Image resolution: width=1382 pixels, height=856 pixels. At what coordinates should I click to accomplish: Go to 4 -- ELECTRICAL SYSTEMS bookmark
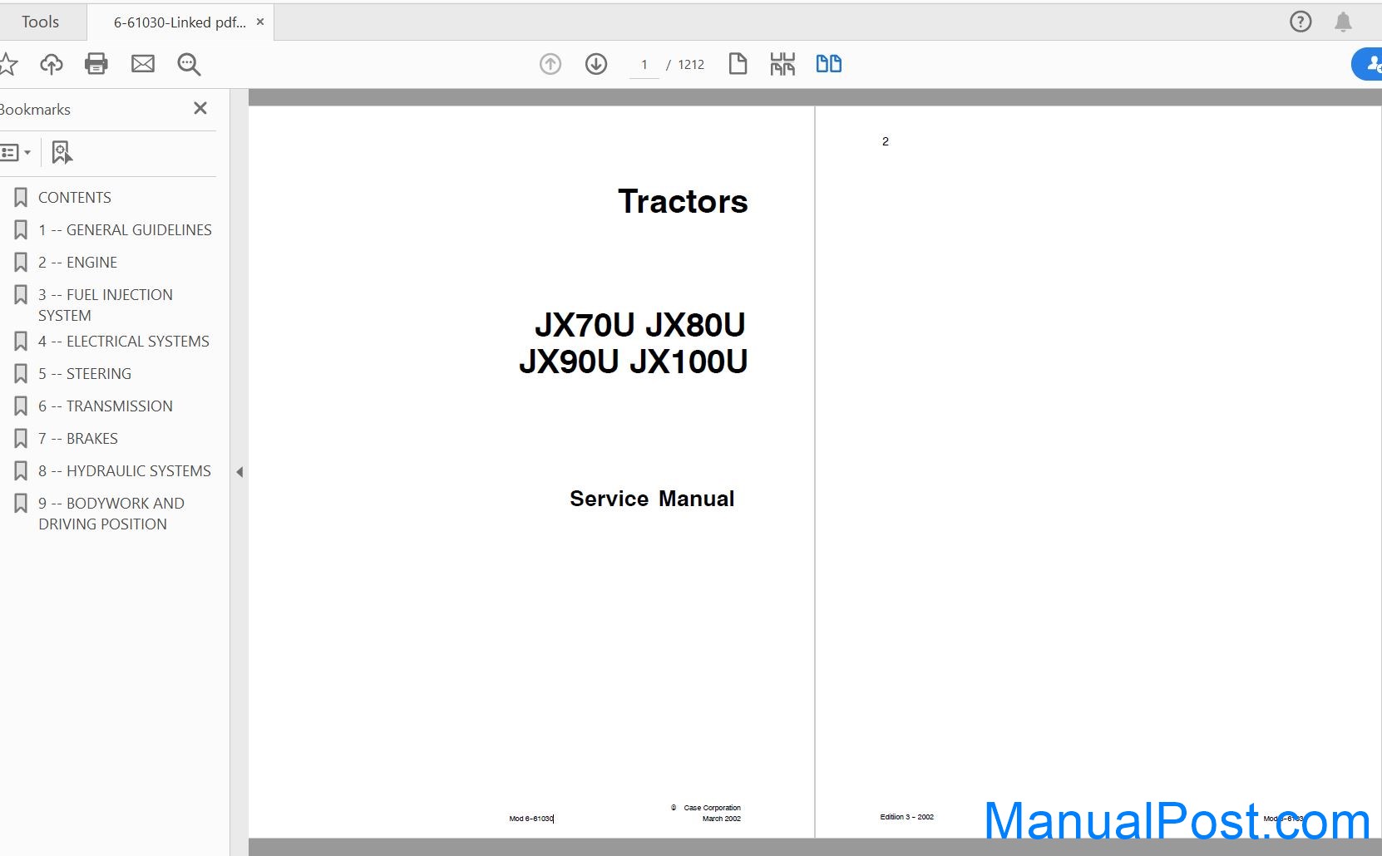(124, 342)
